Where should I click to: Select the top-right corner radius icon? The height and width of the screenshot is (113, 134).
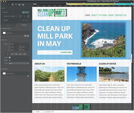click(20, 47)
